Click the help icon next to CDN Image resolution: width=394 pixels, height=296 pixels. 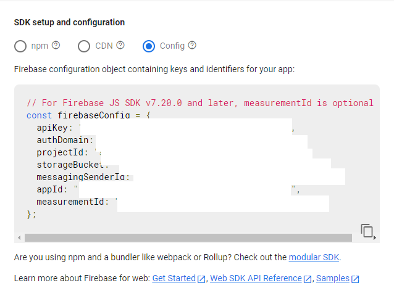[x=120, y=45]
